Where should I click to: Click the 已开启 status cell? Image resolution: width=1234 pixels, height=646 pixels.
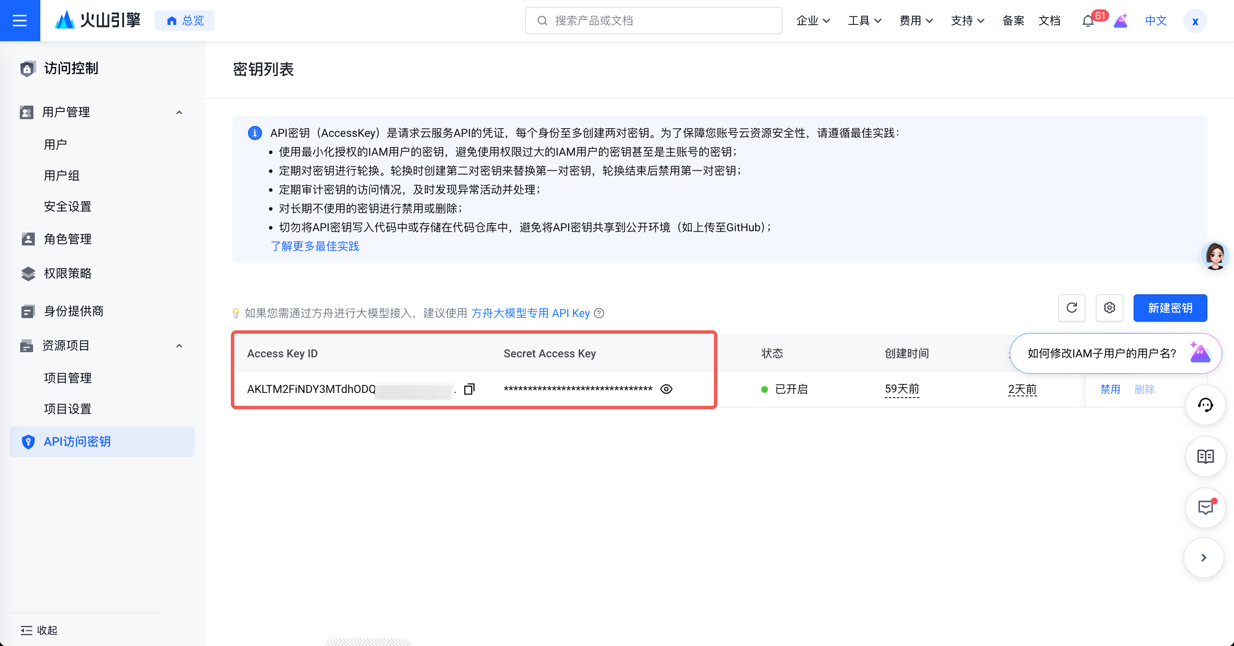[x=785, y=389]
